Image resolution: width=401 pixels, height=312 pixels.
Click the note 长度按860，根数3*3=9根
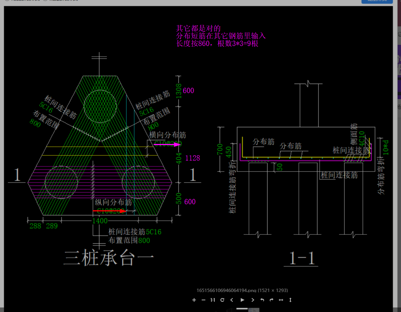(x=217, y=44)
